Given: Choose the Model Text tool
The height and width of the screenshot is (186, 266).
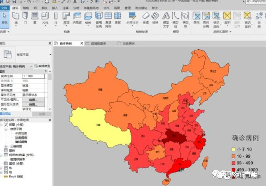Looking at the screenshot, I should coord(166,20).
